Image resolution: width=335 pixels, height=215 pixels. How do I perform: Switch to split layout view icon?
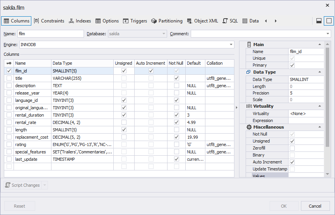[319, 21]
